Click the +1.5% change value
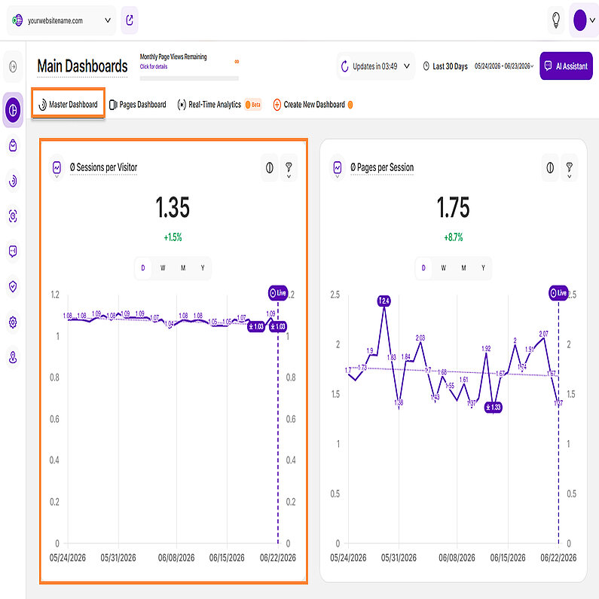The width and height of the screenshot is (599, 599). [173, 237]
